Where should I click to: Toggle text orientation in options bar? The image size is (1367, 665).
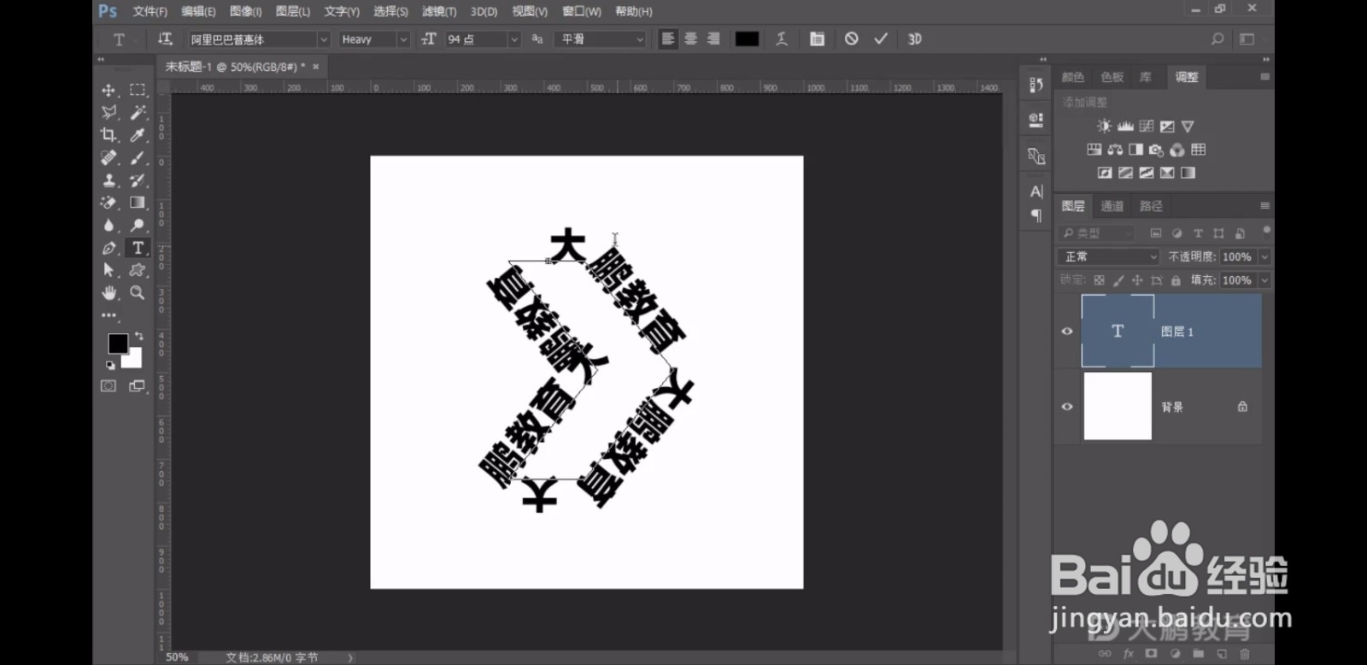click(165, 39)
